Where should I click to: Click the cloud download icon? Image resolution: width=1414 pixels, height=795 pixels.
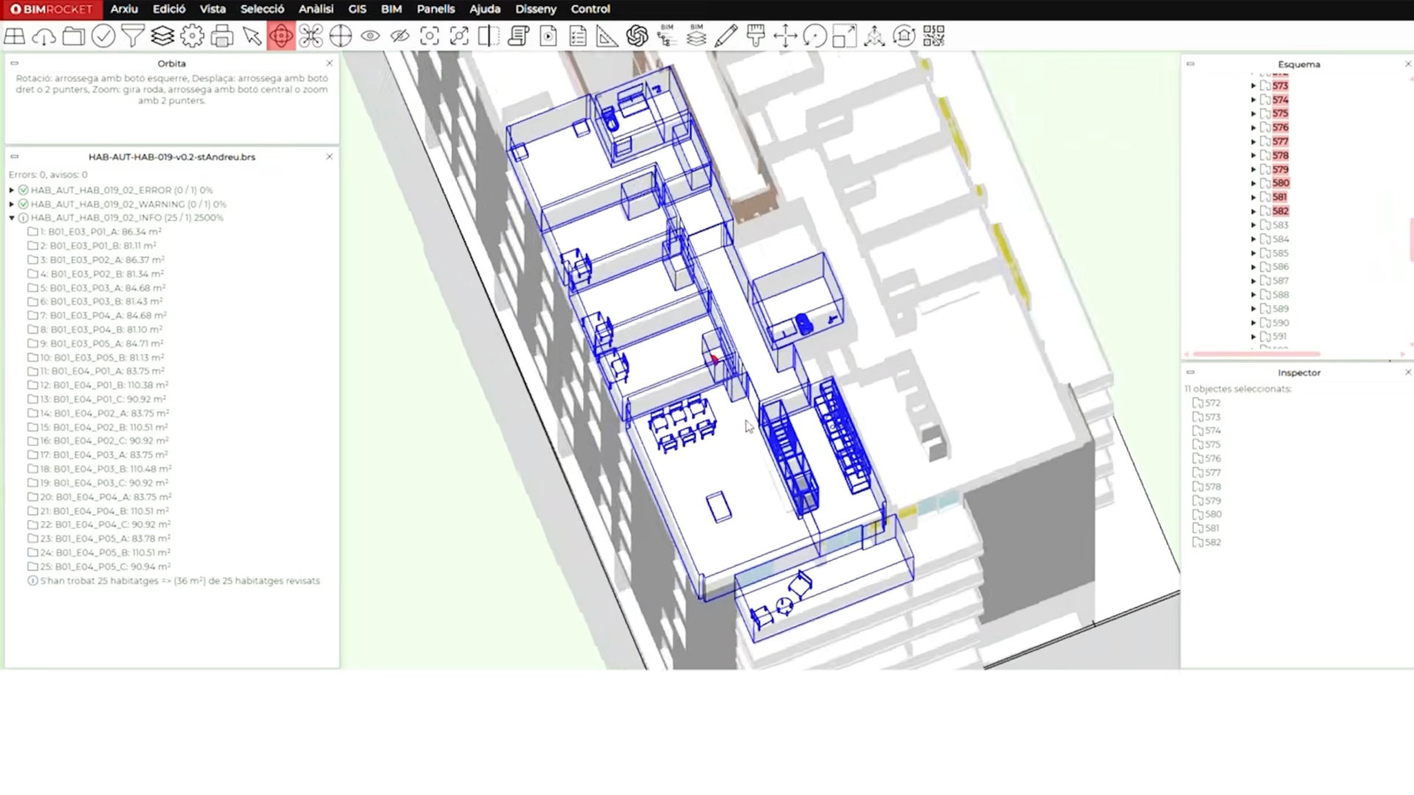44,36
